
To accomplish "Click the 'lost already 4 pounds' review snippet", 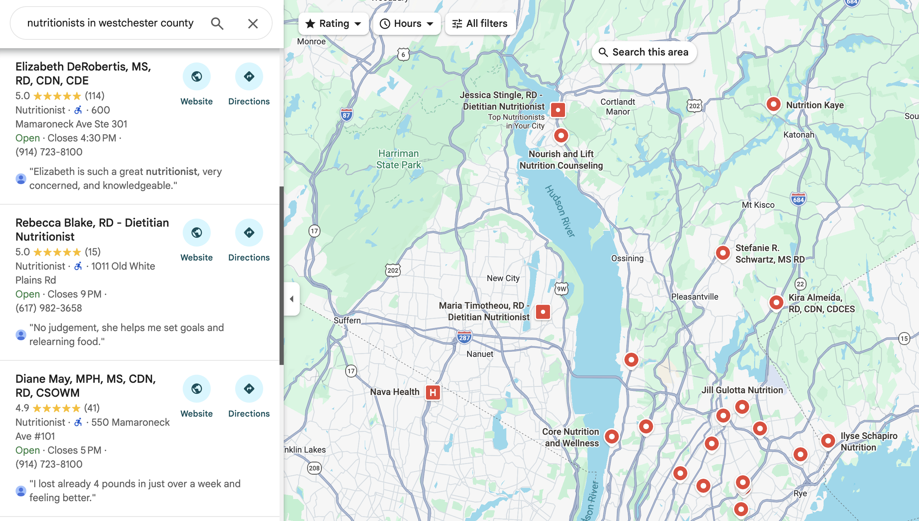I will [x=135, y=491].
